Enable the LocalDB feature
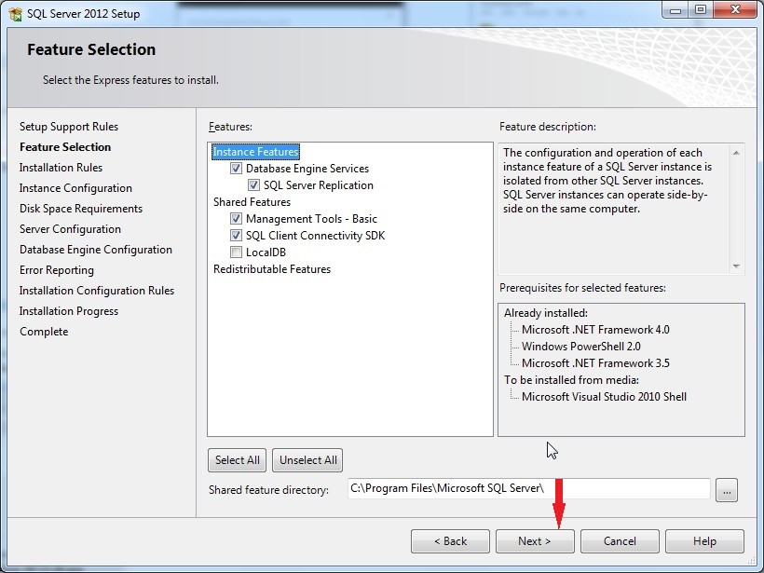The image size is (764, 573). point(236,252)
